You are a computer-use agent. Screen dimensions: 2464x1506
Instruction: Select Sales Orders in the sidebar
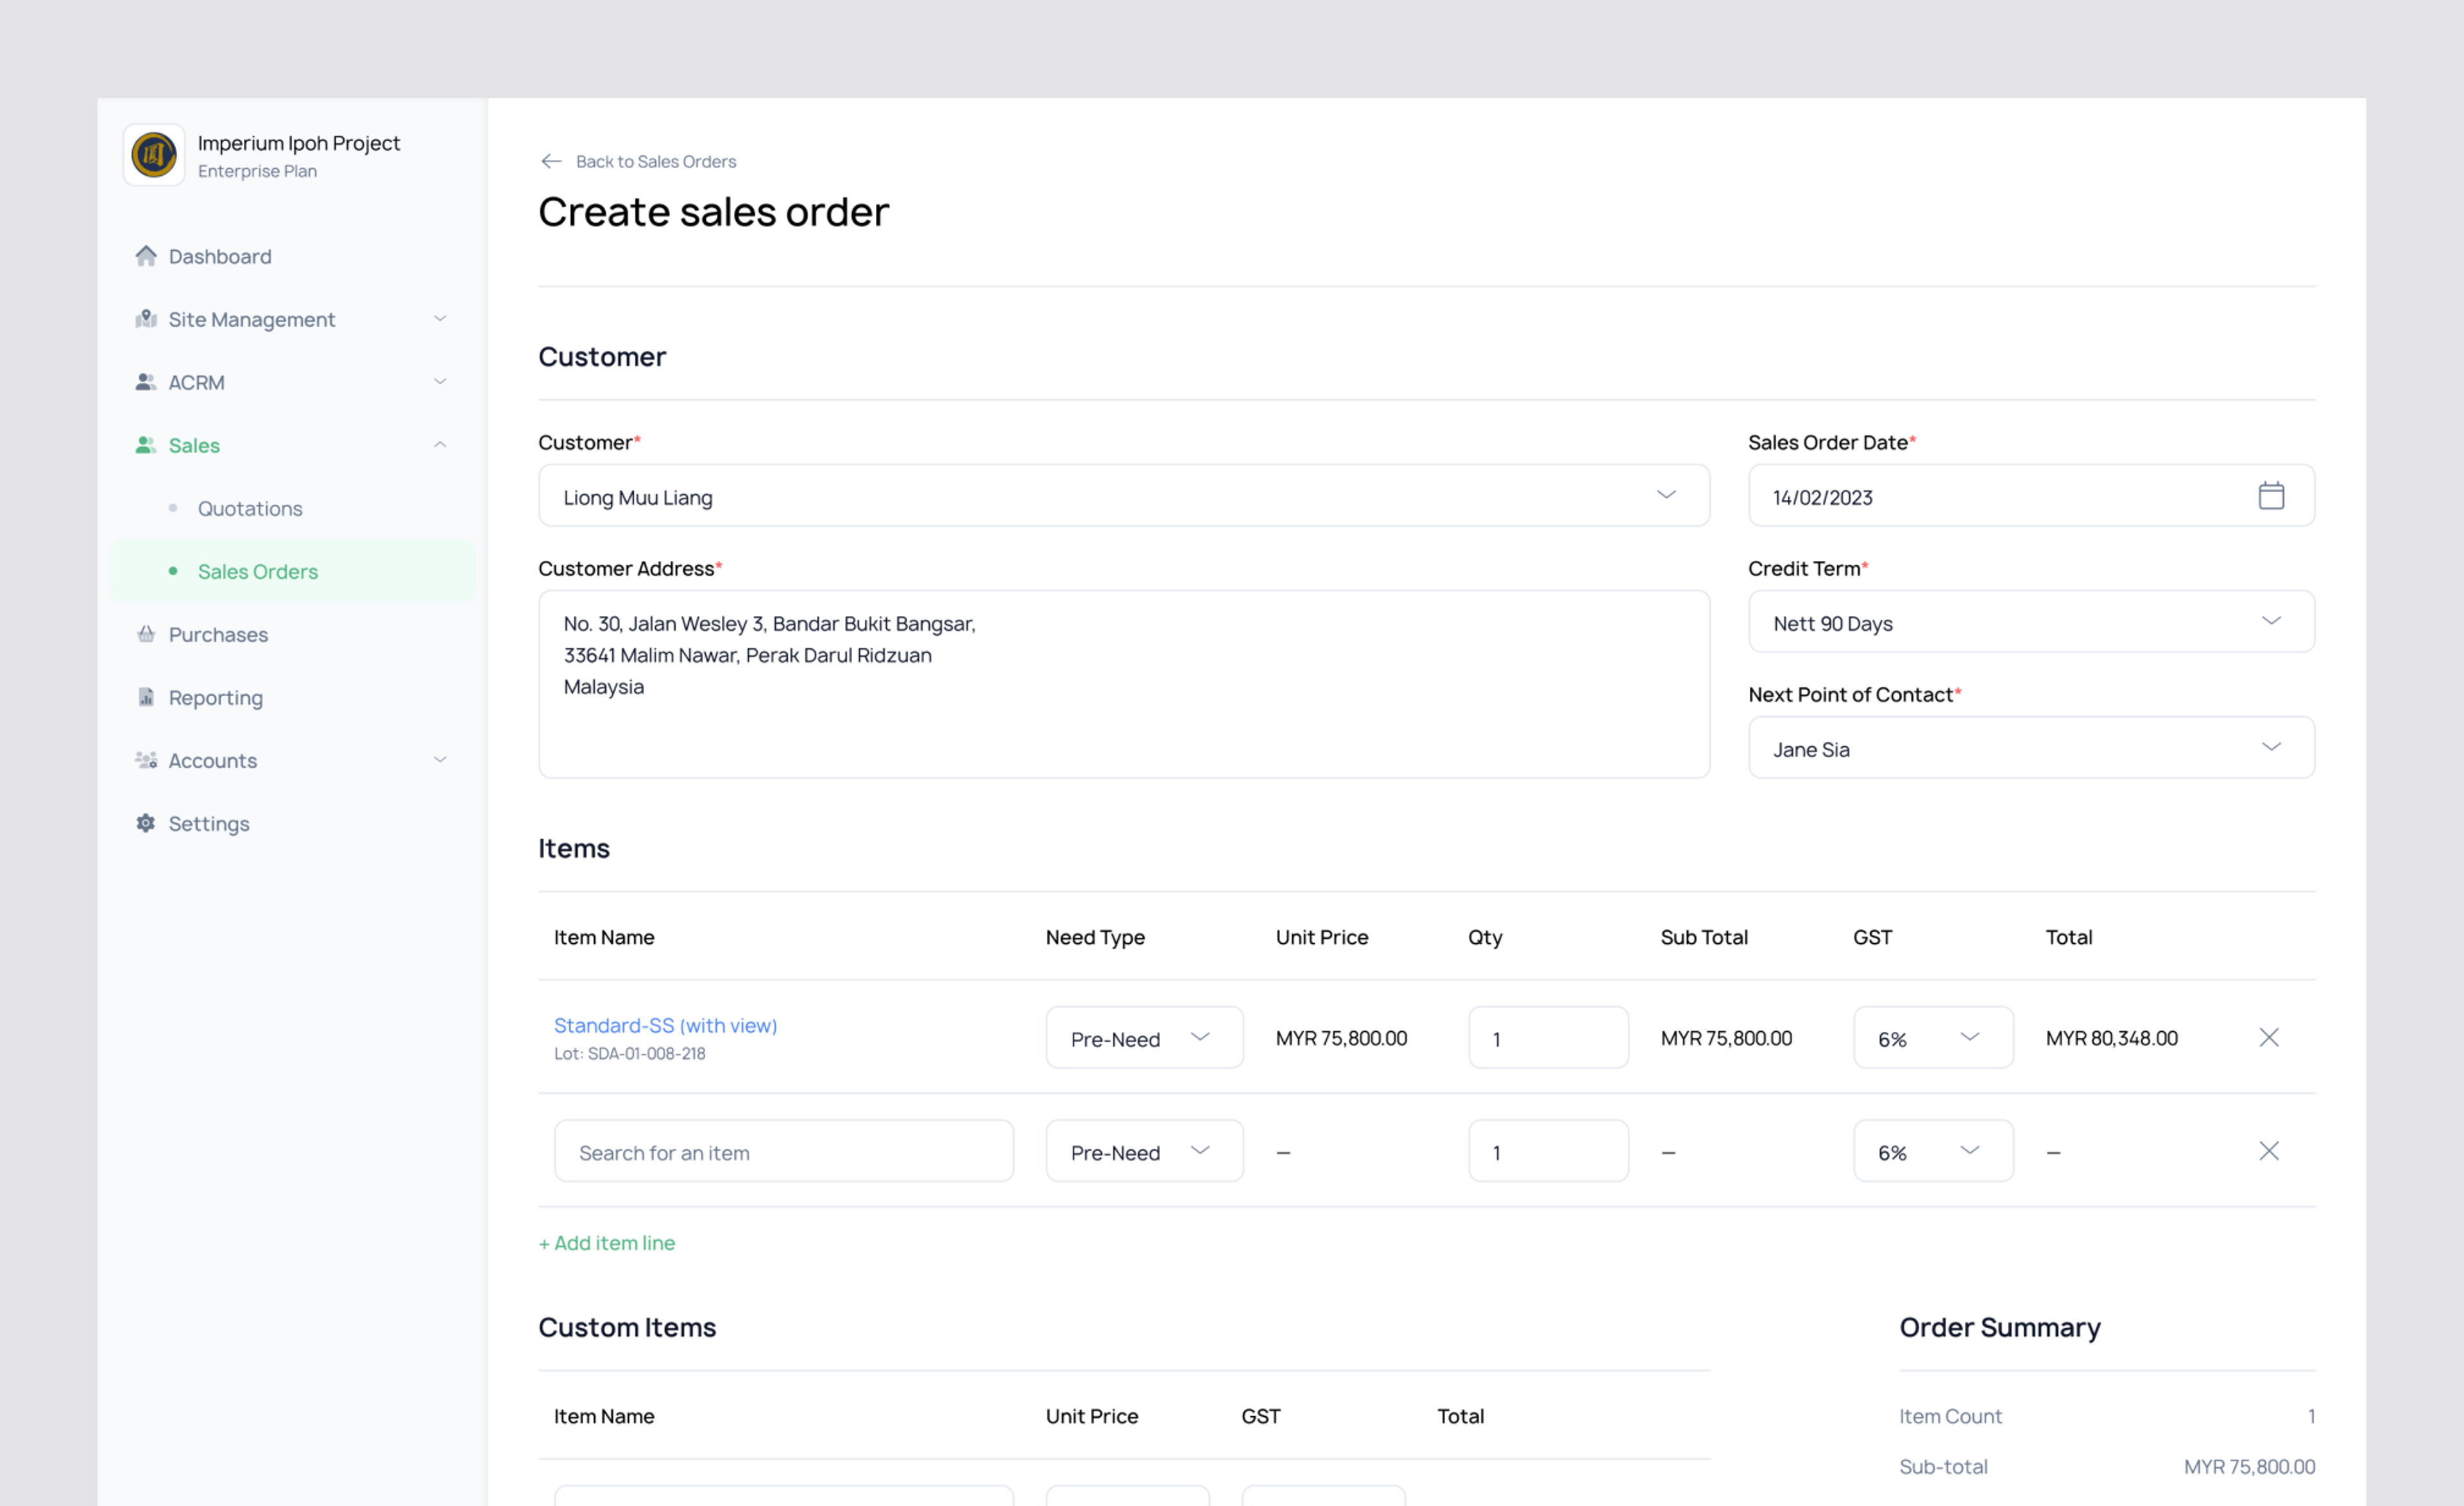click(x=258, y=571)
